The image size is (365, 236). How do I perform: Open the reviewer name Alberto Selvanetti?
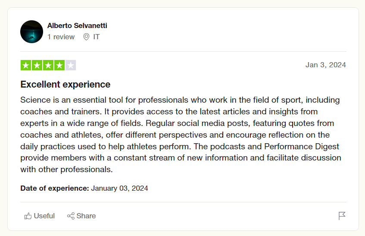(77, 25)
